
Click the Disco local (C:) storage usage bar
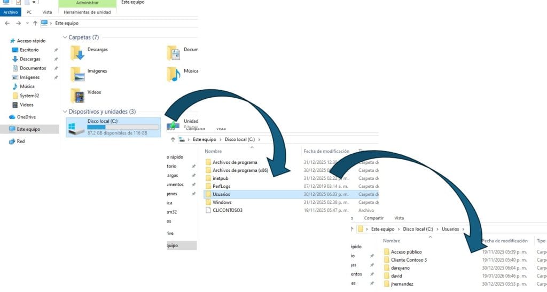click(123, 127)
